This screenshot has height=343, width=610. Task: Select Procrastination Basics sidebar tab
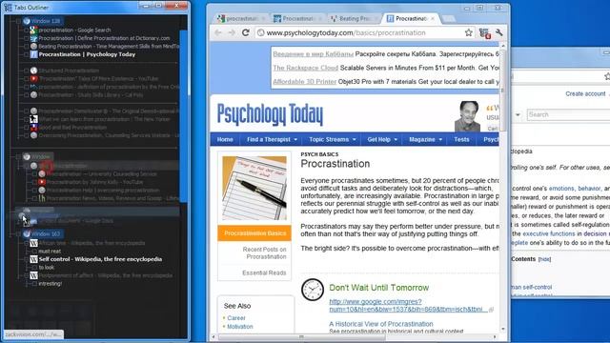[x=254, y=233]
